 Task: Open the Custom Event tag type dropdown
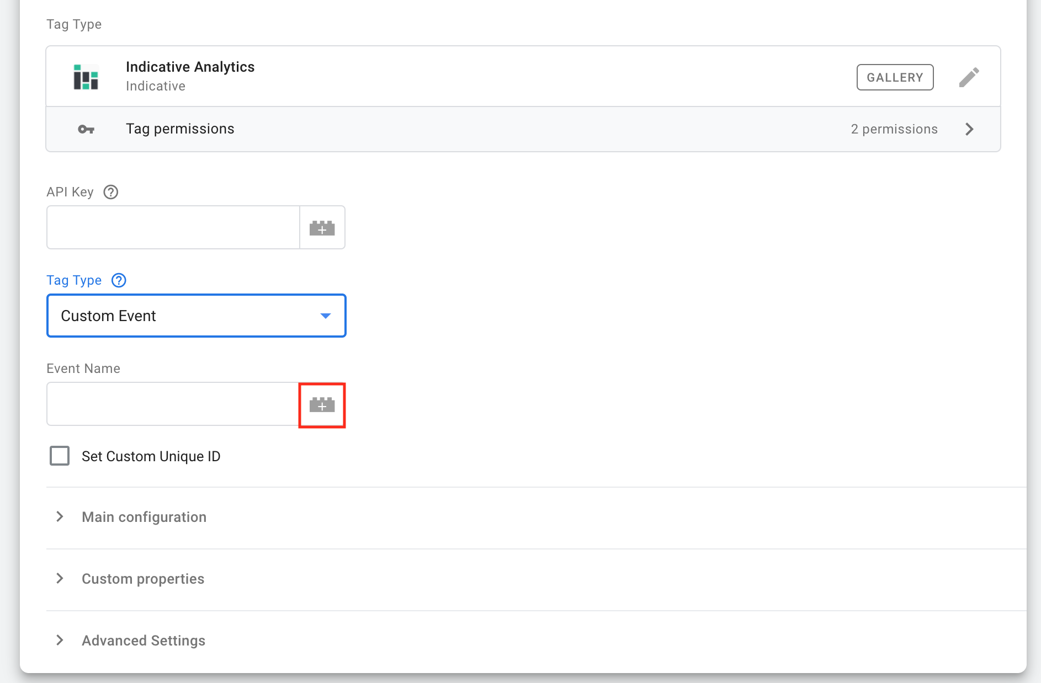pyautogui.click(x=196, y=316)
